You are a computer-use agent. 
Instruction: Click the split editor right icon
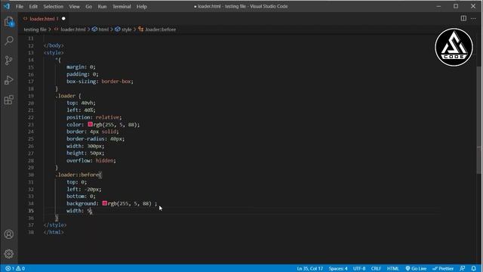[x=463, y=18]
